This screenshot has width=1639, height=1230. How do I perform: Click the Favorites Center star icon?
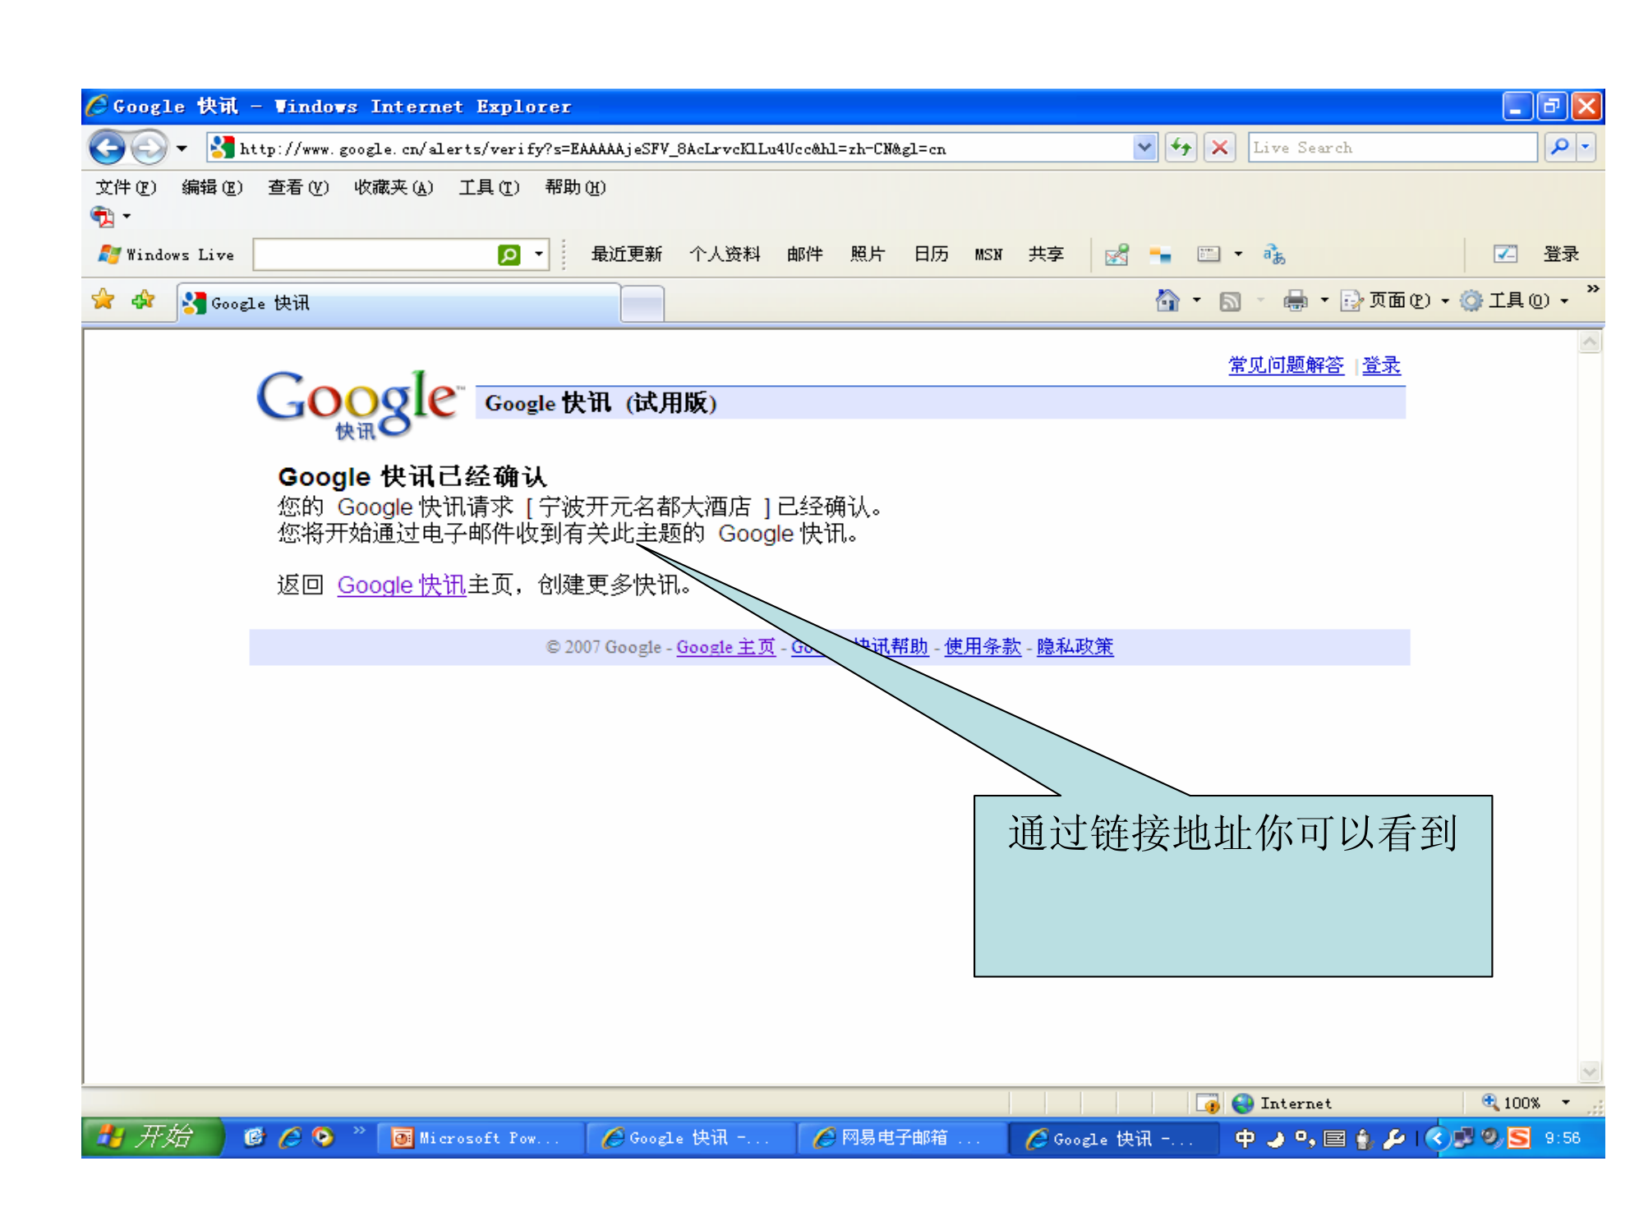click(104, 300)
